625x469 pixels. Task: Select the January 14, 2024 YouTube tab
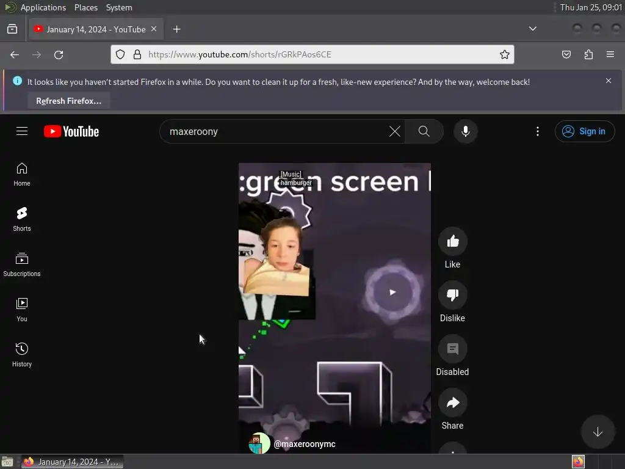click(96, 29)
